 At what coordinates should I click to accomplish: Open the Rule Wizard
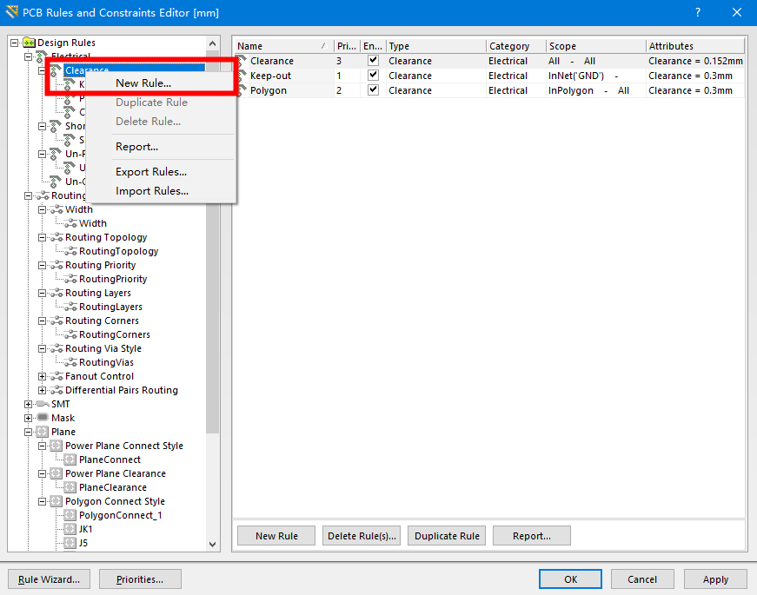[49, 579]
